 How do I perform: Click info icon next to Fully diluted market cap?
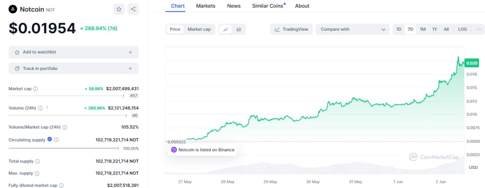(x=61, y=185)
